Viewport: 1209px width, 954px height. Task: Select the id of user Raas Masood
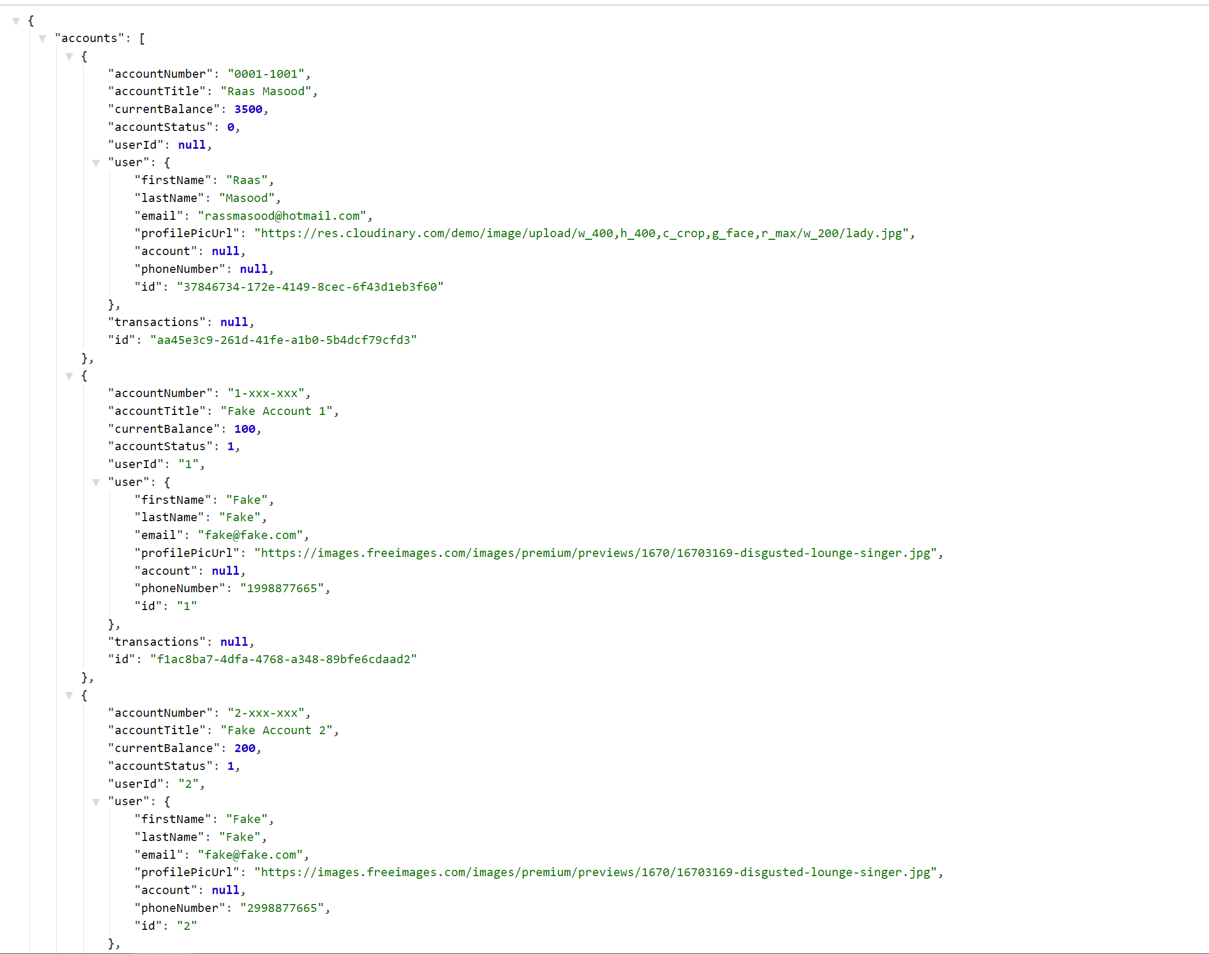click(x=310, y=287)
